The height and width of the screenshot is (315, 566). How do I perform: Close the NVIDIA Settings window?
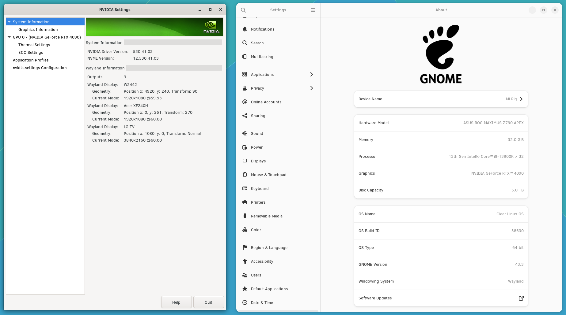pyautogui.click(x=221, y=9)
